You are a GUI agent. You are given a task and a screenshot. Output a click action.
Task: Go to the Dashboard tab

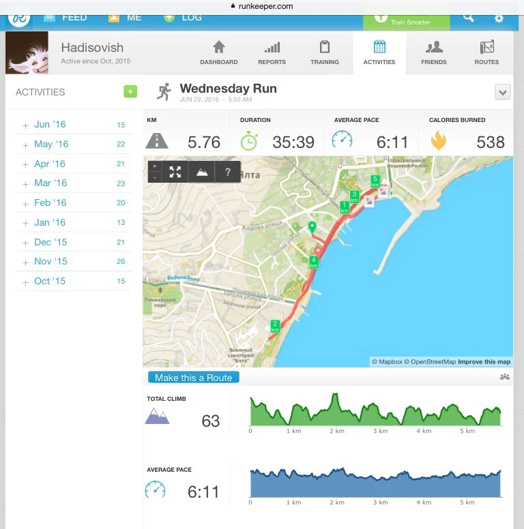(x=219, y=53)
